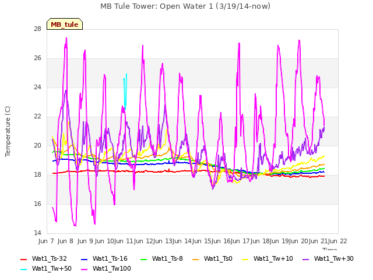Select the Wat1_Ts-32 legend entry
The image size is (373, 280).
click(44, 259)
